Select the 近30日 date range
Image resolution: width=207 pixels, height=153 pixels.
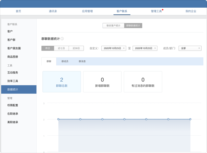click(76, 48)
